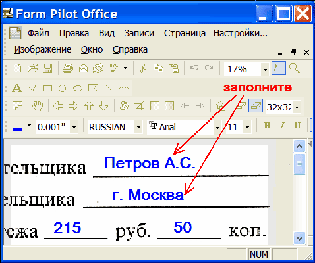Choose the Rectangle drawing tool
The image size is (315, 263).
point(47,89)
